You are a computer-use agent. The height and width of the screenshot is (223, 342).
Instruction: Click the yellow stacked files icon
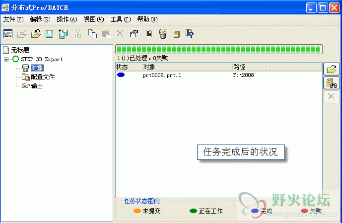click(x=177, y=34)
